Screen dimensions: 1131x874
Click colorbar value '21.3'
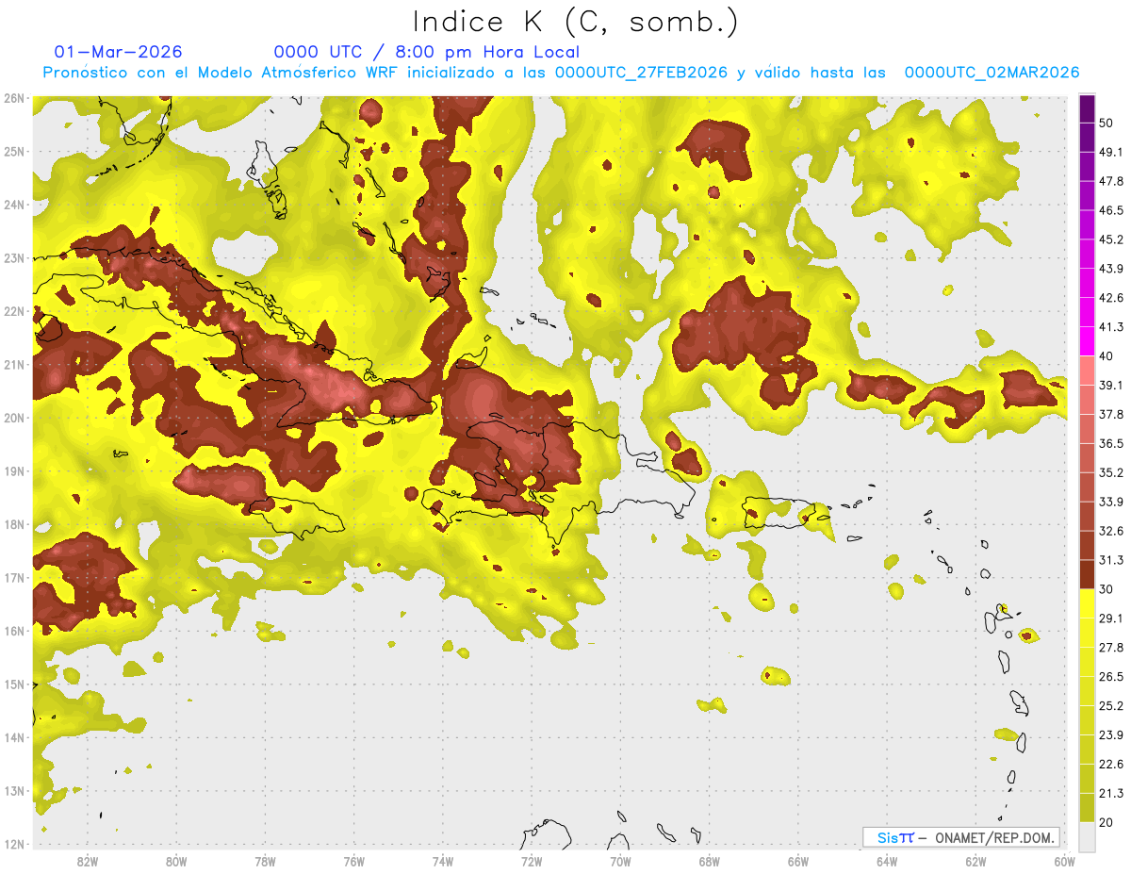point(1110,794)
